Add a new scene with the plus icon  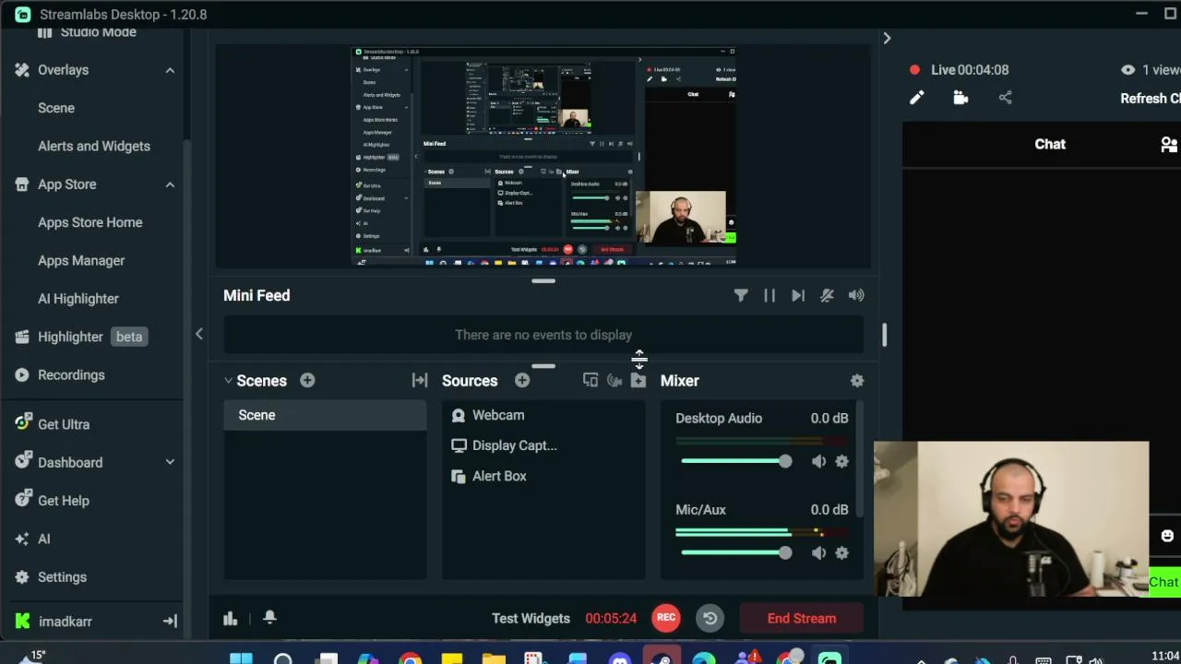tap(307, 380)
